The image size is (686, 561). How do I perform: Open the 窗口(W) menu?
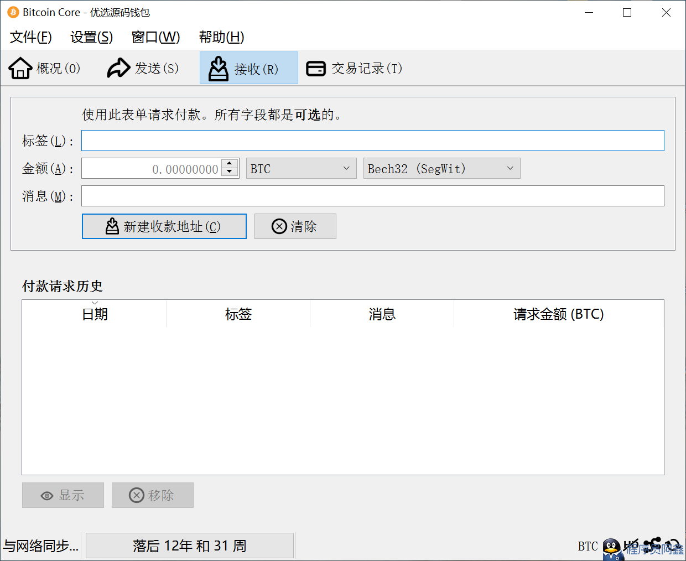click(155, 37)
